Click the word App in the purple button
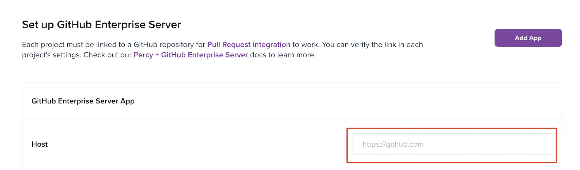Screen dimensions: 580x170 pos(535,38)
